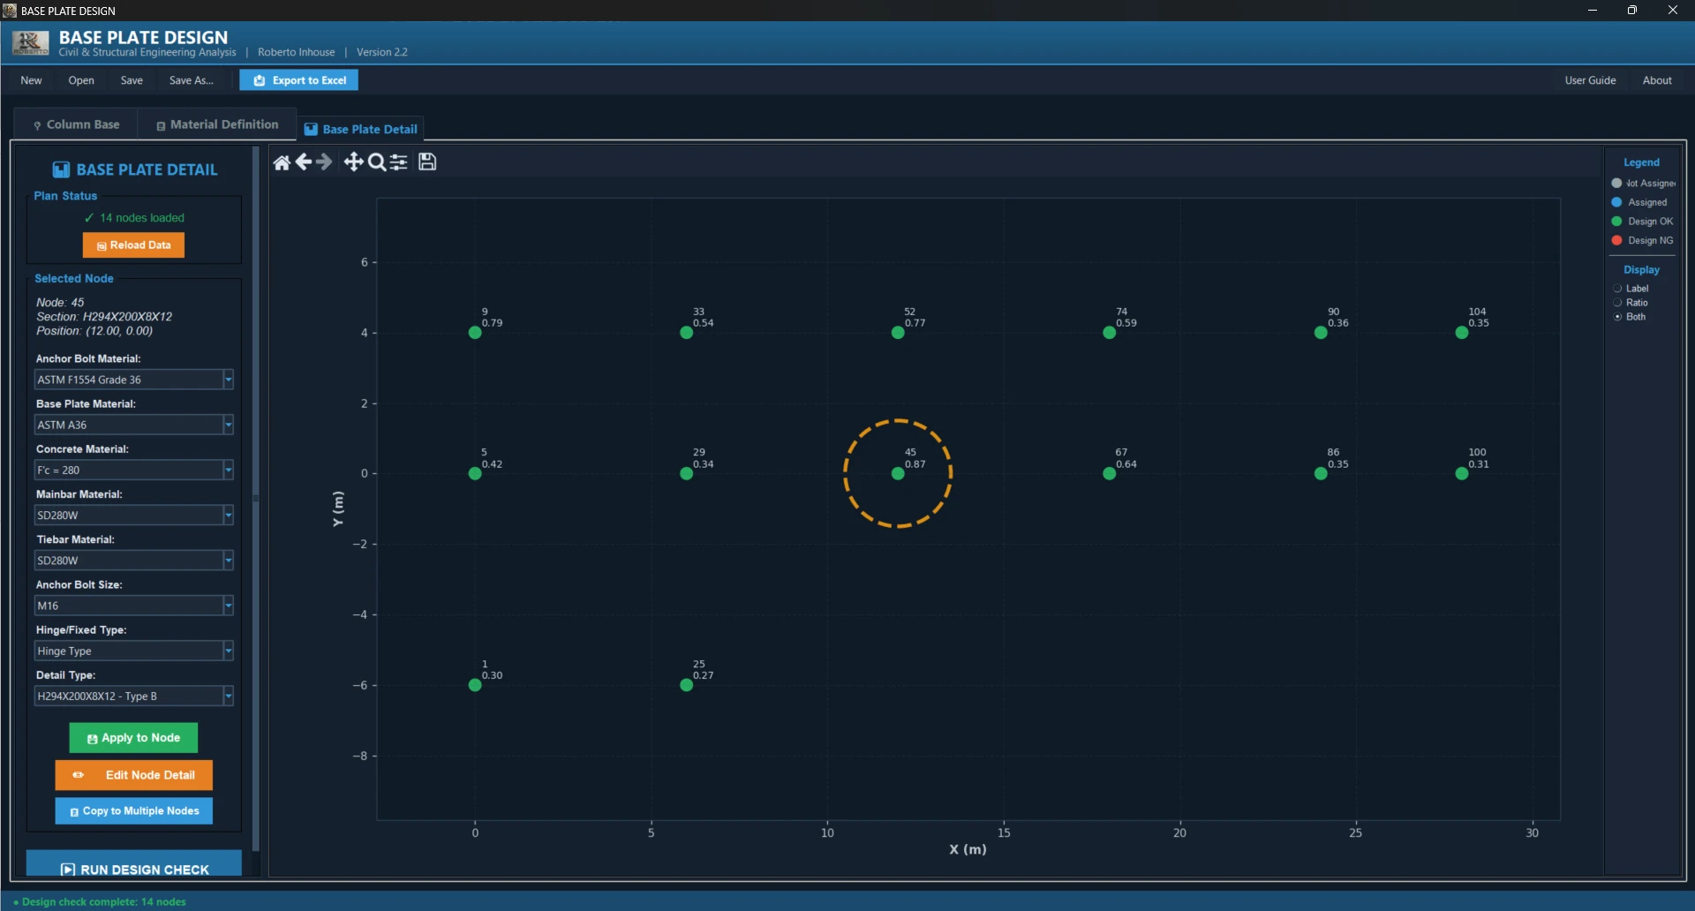Select node 52 marker on plan

tap(898, 333)
